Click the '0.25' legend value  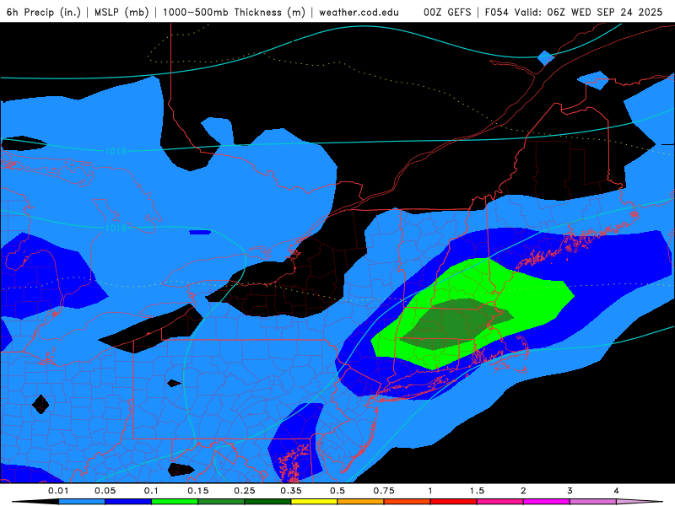pos(245,491)
